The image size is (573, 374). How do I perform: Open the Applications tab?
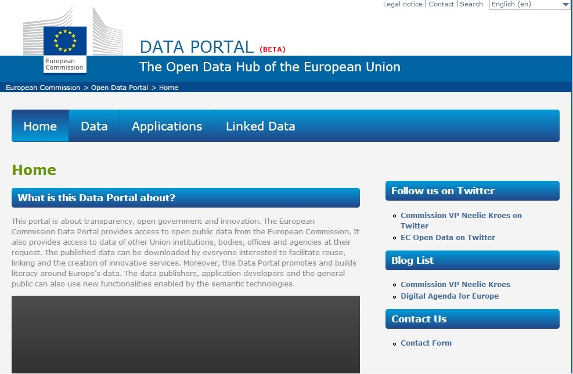coord(167,126)
